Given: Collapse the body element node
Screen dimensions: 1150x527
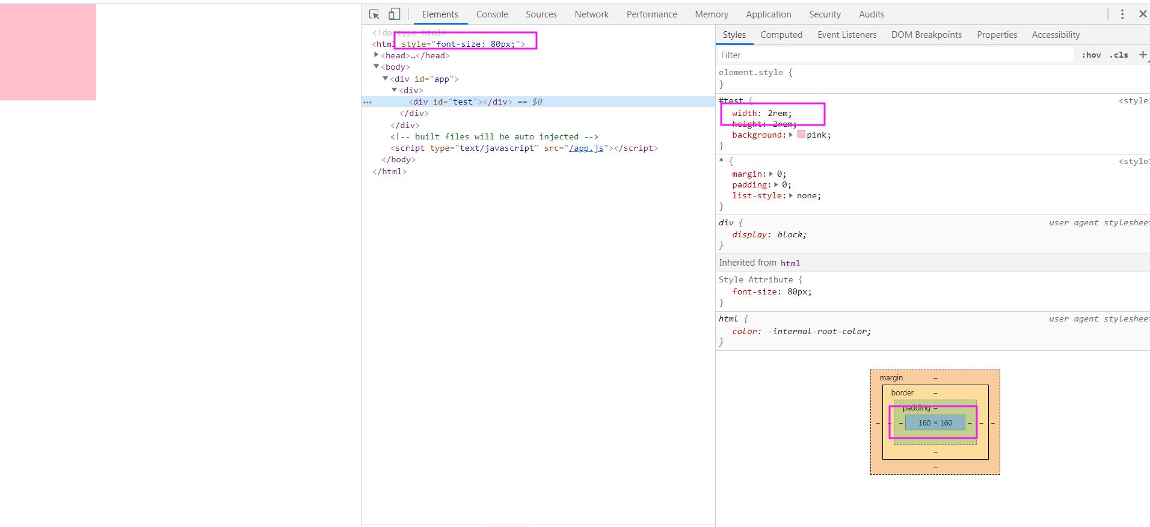Looking at the screenshot, I should [377, 67].
